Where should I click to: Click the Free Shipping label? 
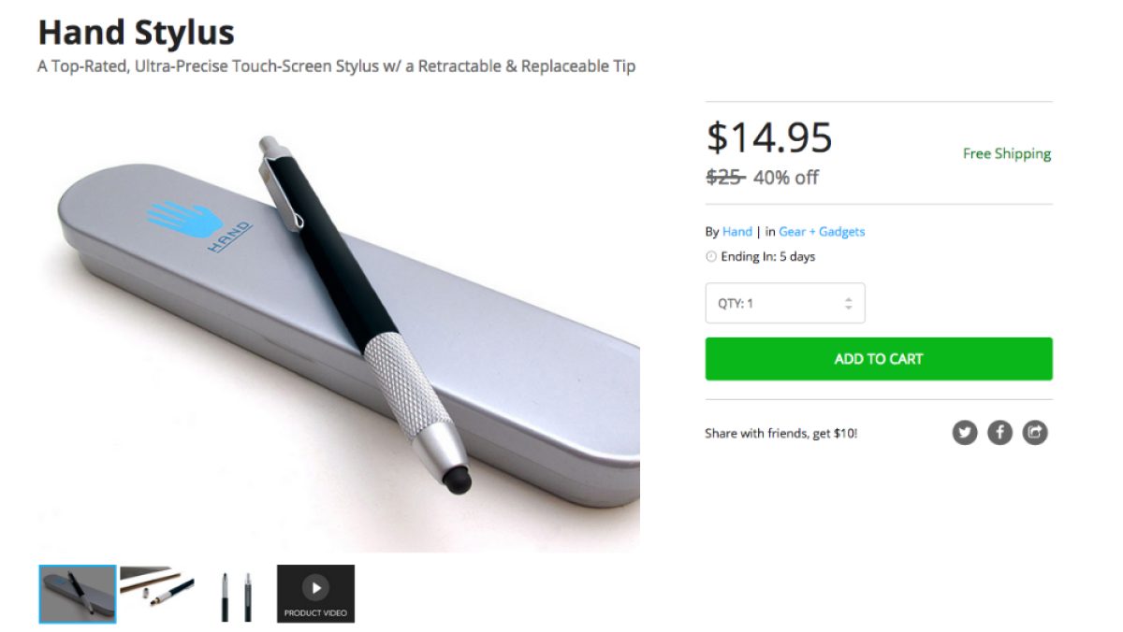tap(1007, 154)
